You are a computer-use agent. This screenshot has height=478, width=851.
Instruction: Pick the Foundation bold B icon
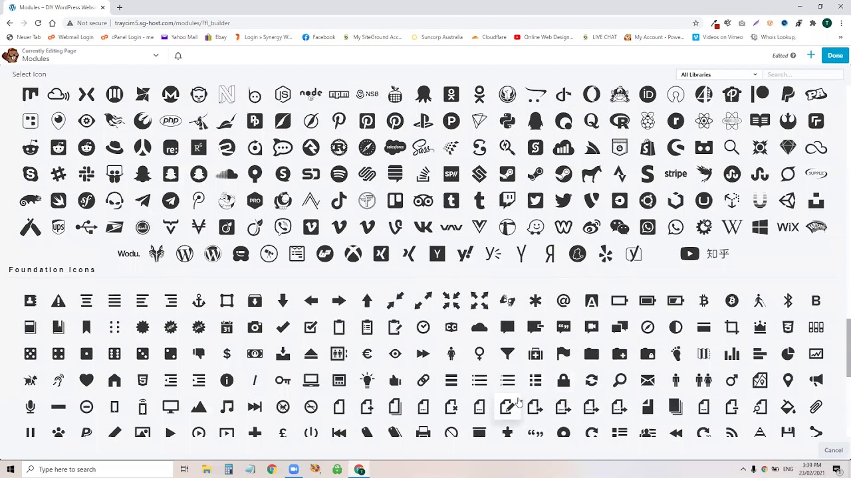[816, 301]
